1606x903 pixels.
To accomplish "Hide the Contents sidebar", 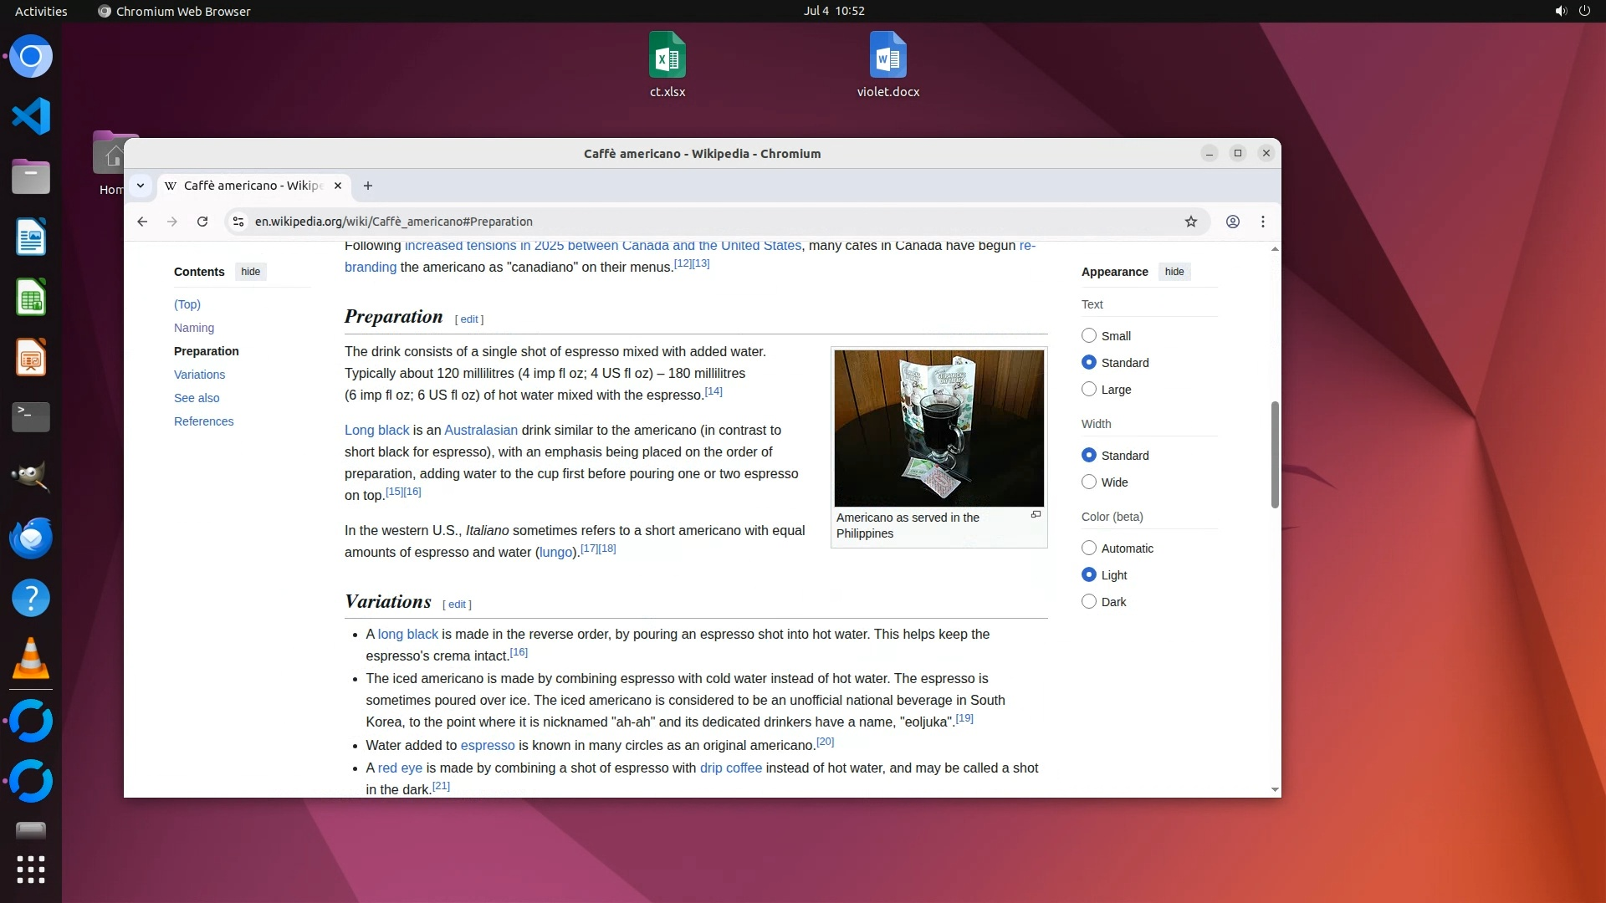I will [250, 272].
